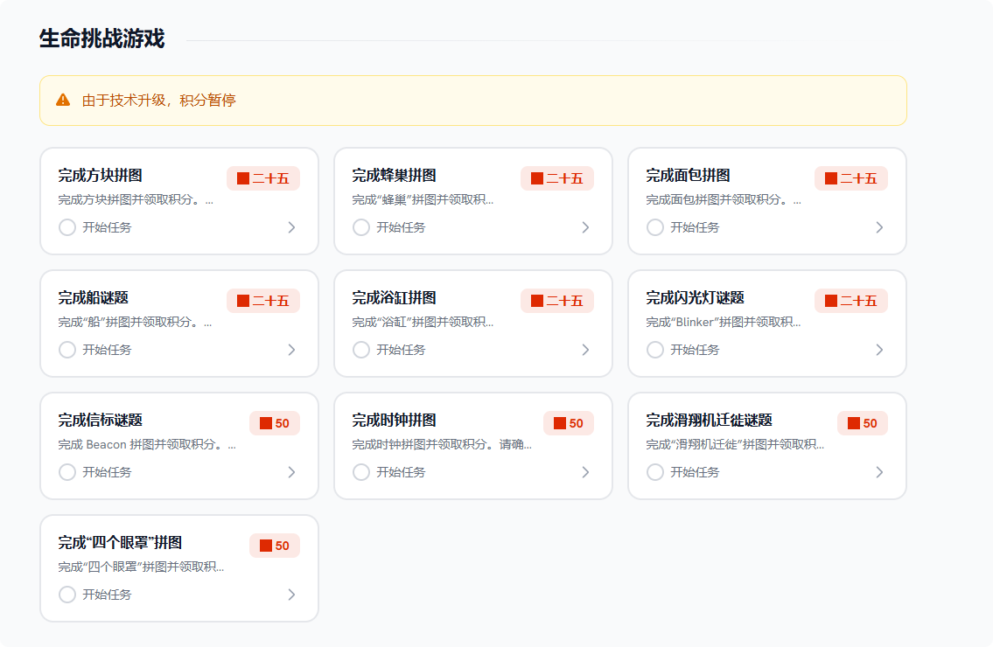
Task: Click 开始任务 on the 完成船谜题 card
Action: (x=107, y=350)
